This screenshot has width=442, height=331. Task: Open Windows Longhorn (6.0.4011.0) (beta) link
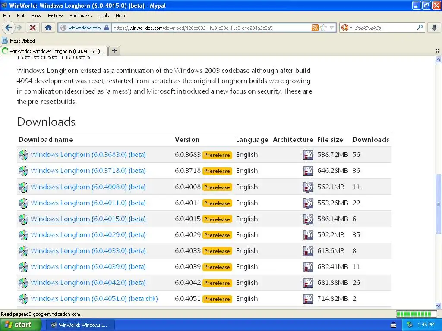[88, 203]
